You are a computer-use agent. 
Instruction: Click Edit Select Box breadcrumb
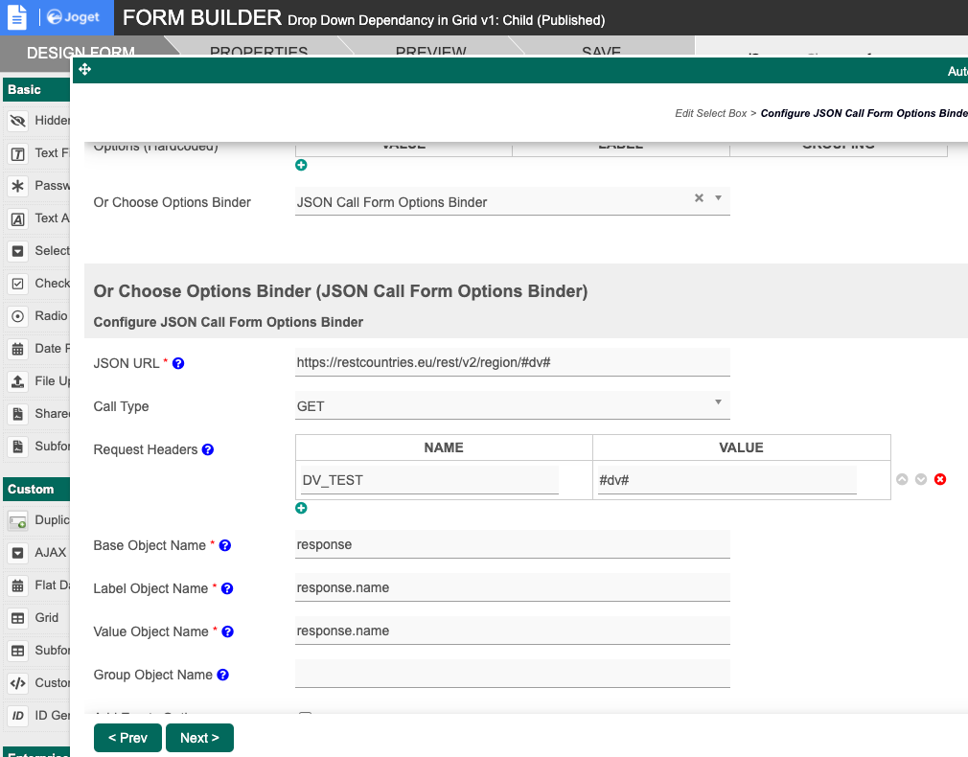(710, 113)
